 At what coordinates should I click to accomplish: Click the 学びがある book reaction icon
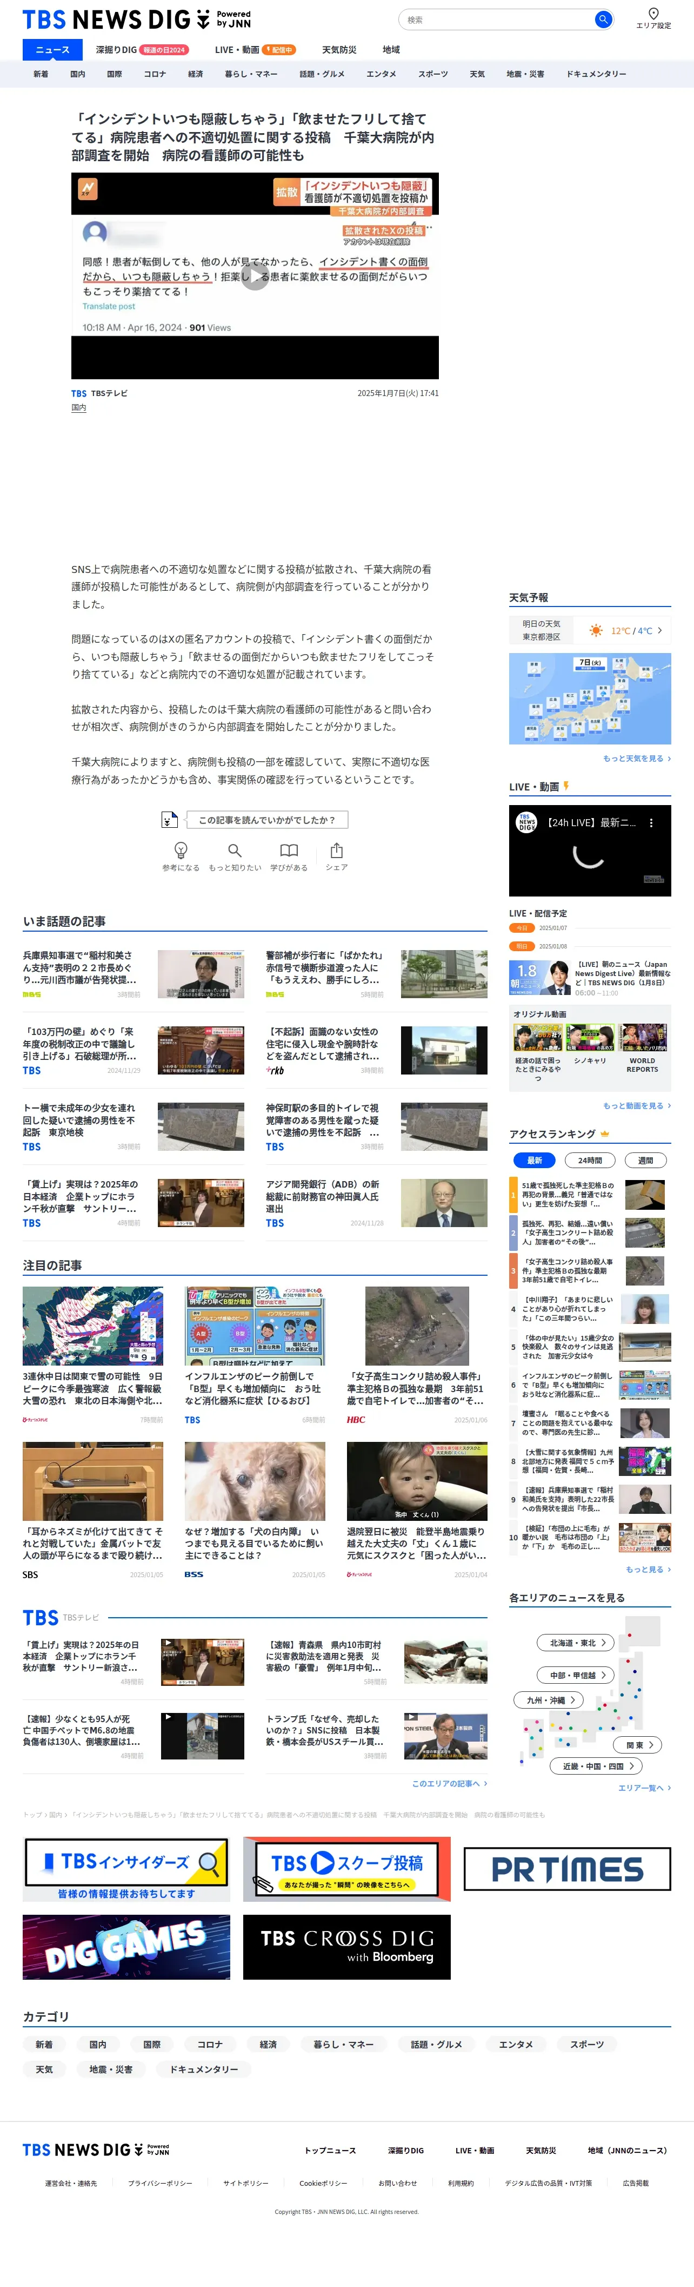[289, 849]
